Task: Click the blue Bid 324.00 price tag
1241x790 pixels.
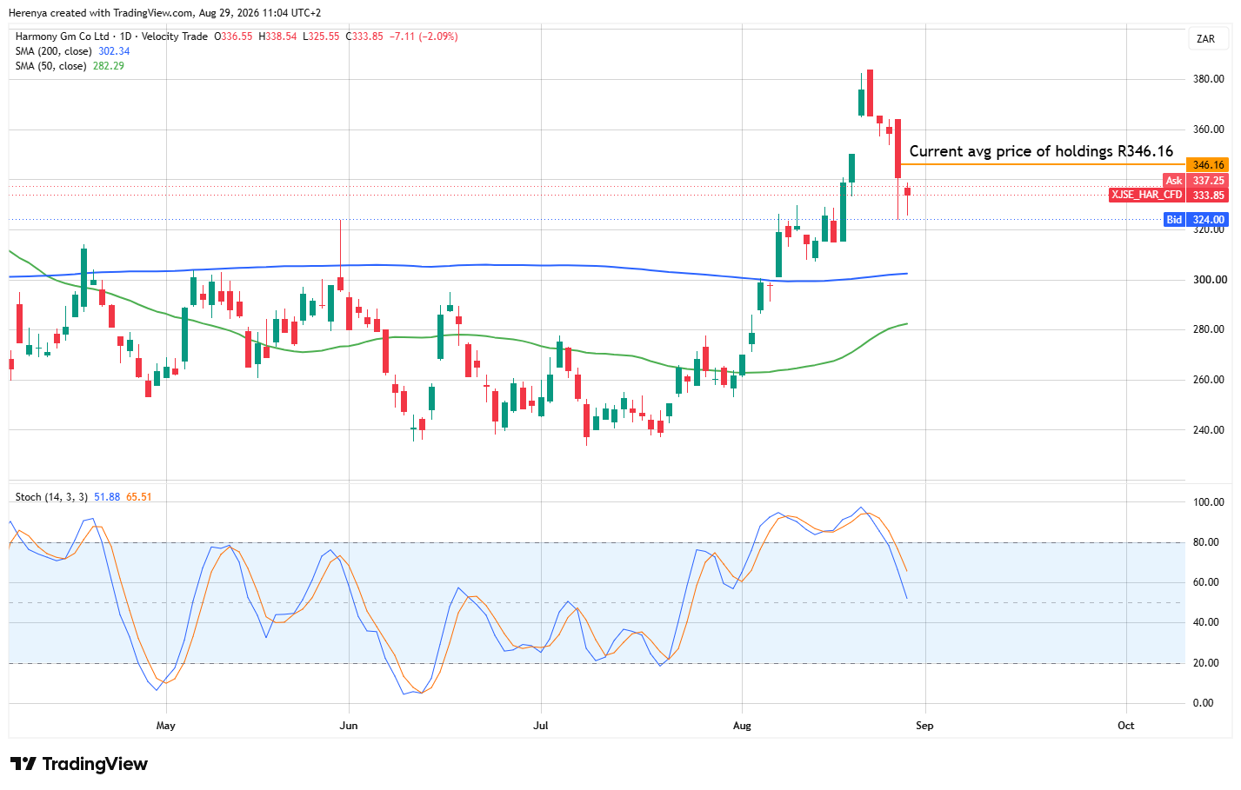Action: [1196, 220]
